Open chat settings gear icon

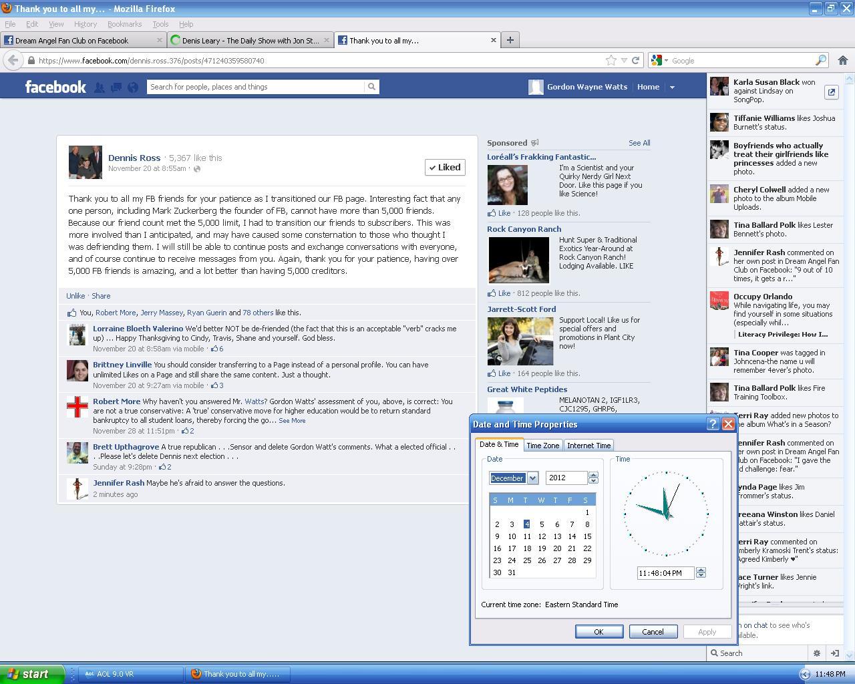[x=816, y=653]
